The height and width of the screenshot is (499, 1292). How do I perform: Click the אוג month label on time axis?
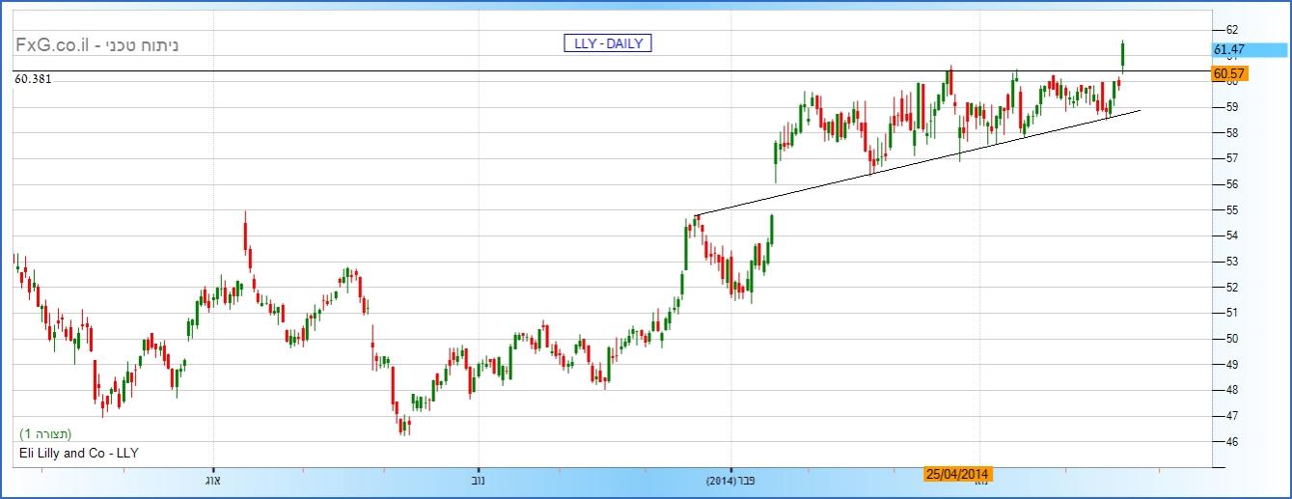(213, 479)
